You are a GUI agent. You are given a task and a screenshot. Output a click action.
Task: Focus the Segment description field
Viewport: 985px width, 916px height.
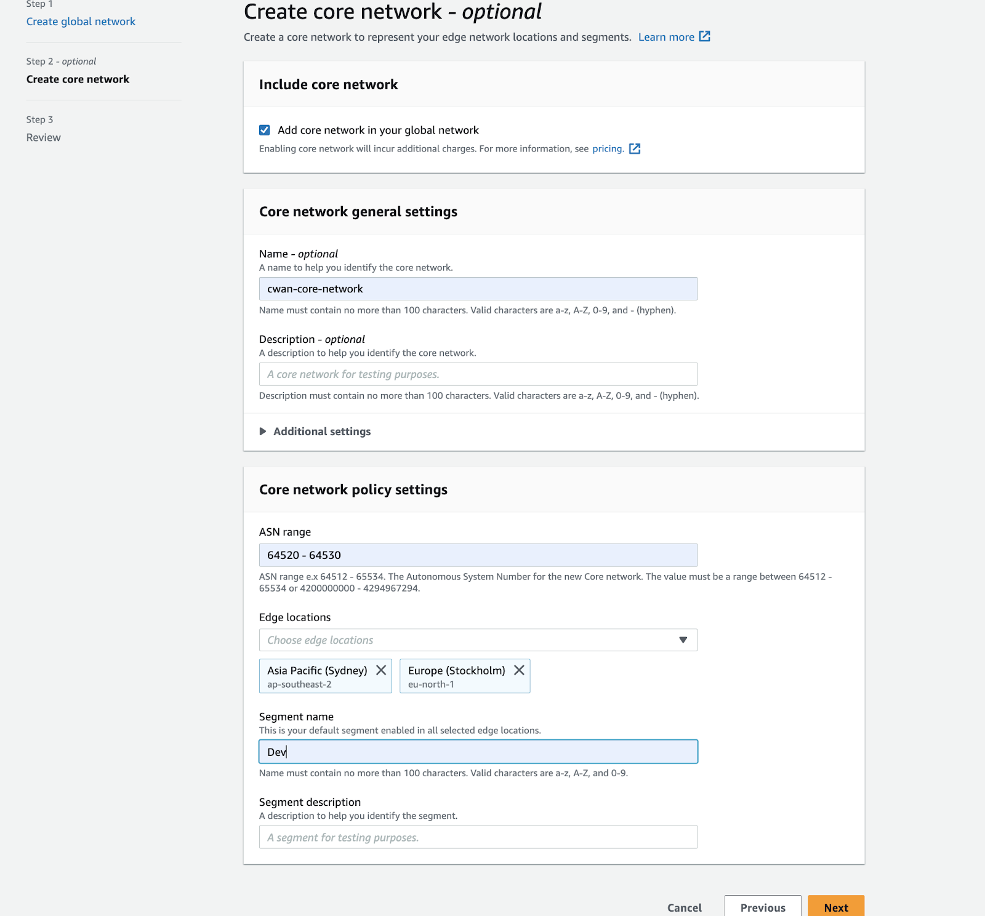click(x=478, y=837)
